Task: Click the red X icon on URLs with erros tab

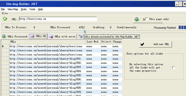Action: pos(51,37)
